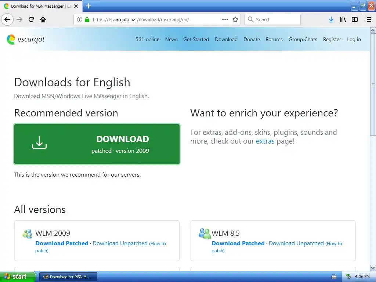Open the Group Chats nav item

click(303, 39)
